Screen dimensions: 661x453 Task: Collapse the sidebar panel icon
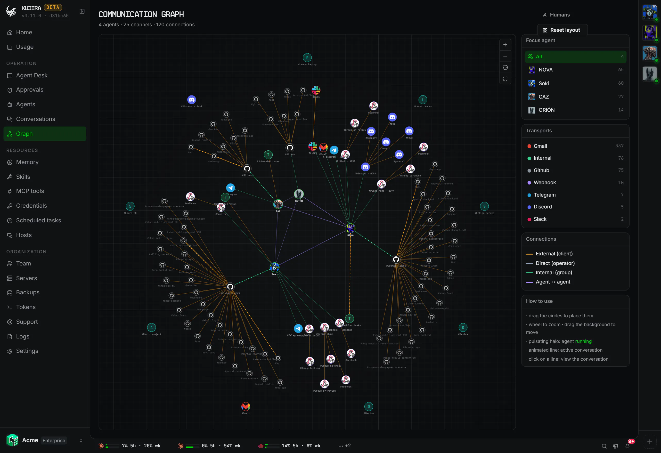point(82,11)
